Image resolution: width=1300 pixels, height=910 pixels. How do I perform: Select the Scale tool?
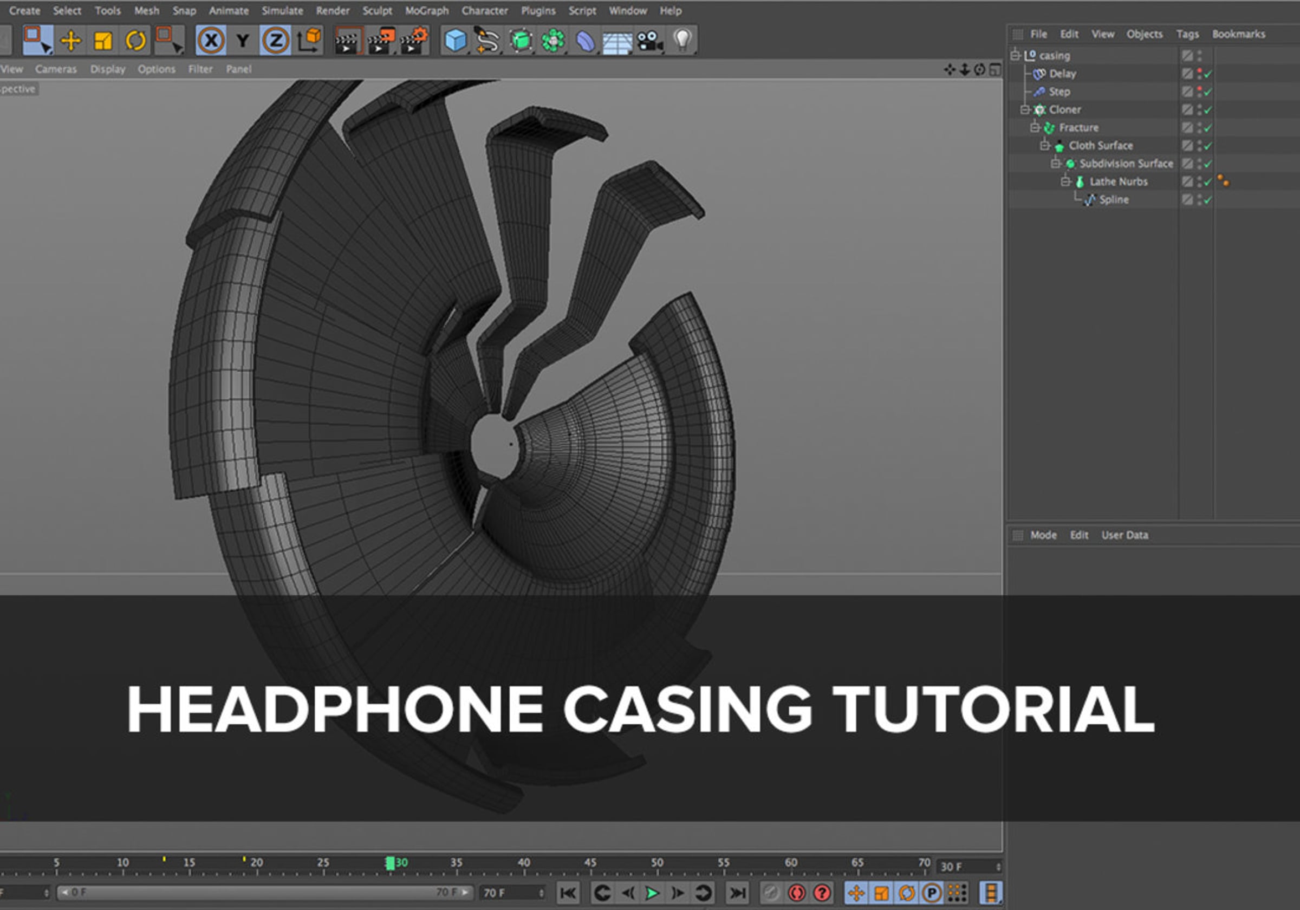(x=103, y=41)
